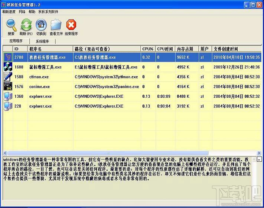Screen dimensions: 264x208
Task: Sort by the 程序名 column header
Action: [x=50, y=49]
